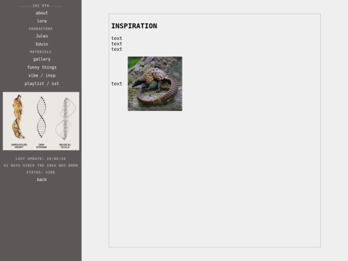348x261 pixels.
Task: Click the CHARACTERS section label
Action: coord(41,28)
